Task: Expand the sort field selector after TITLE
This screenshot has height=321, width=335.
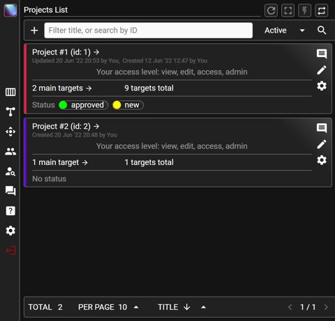Action: [x=203, y=307]
